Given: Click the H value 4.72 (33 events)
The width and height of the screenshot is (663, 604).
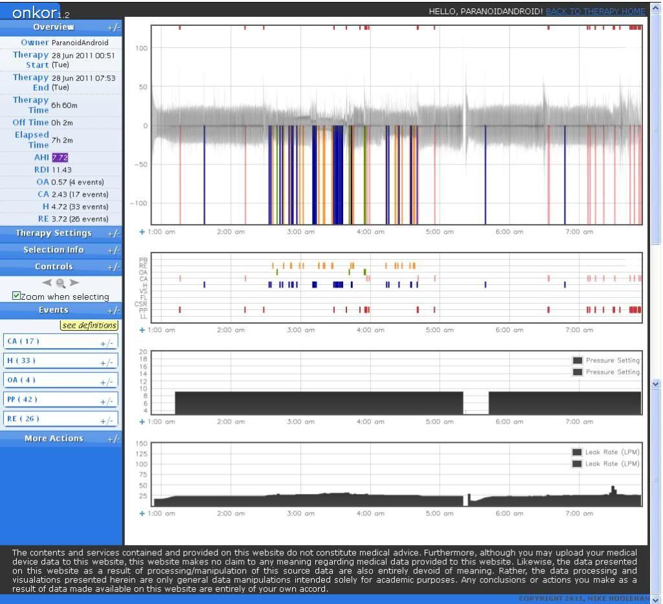Looking at the screenshot, I should point(80,207).
